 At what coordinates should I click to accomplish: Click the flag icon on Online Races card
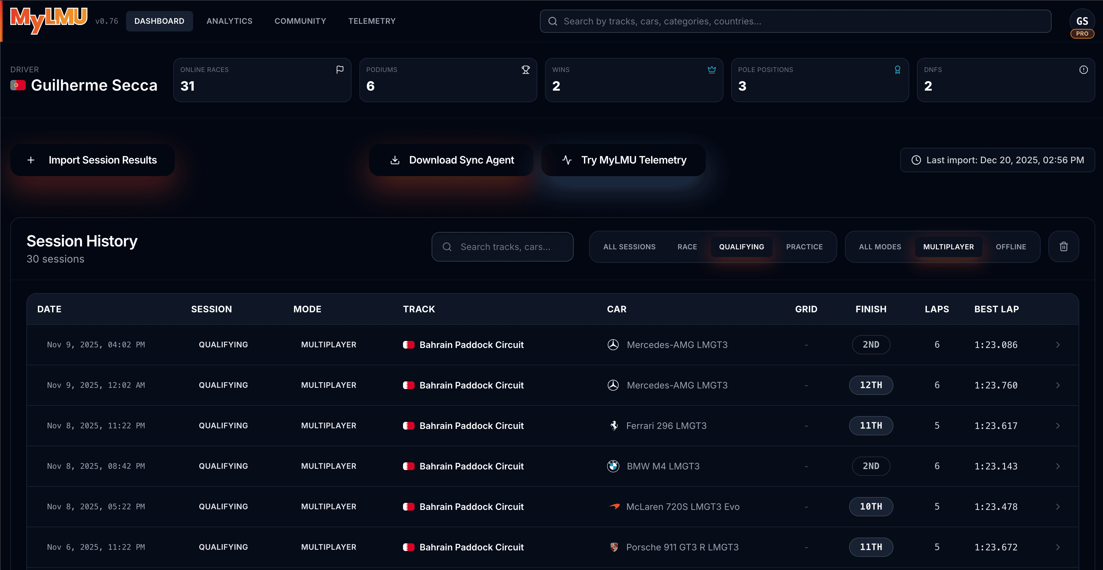coord(340,69)
